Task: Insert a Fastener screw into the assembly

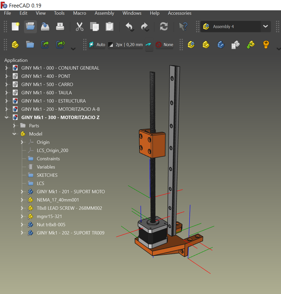Action: point(266,45)
